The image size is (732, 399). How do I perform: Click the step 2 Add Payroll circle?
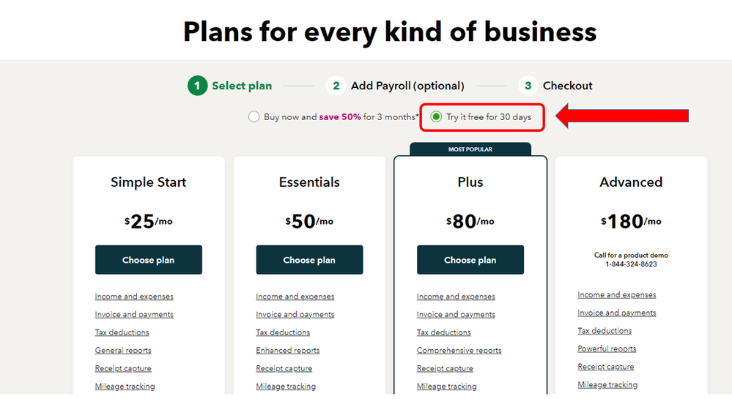click(x=336, y=86)
